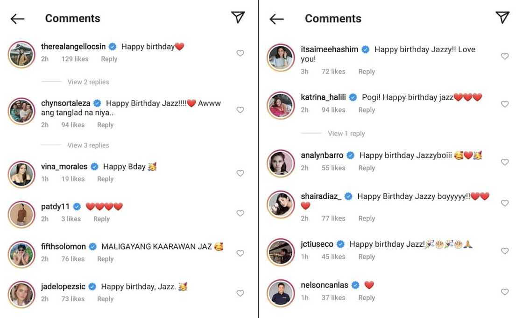The image size is (523, 318).
Task: Reply to jadelopezsic's comment
Action: pos(105,299)
